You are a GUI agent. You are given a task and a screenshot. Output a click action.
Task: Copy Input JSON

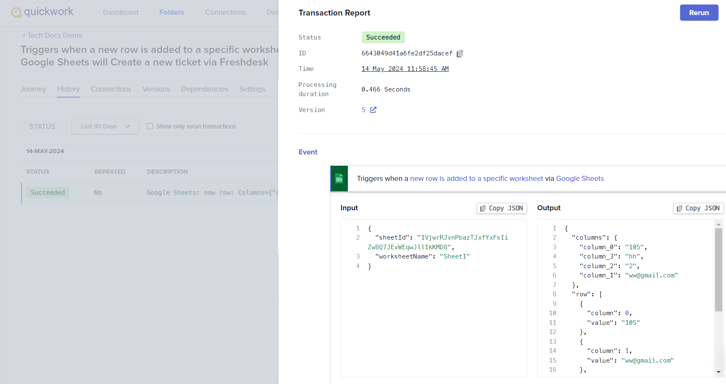(x=502, y=208)
